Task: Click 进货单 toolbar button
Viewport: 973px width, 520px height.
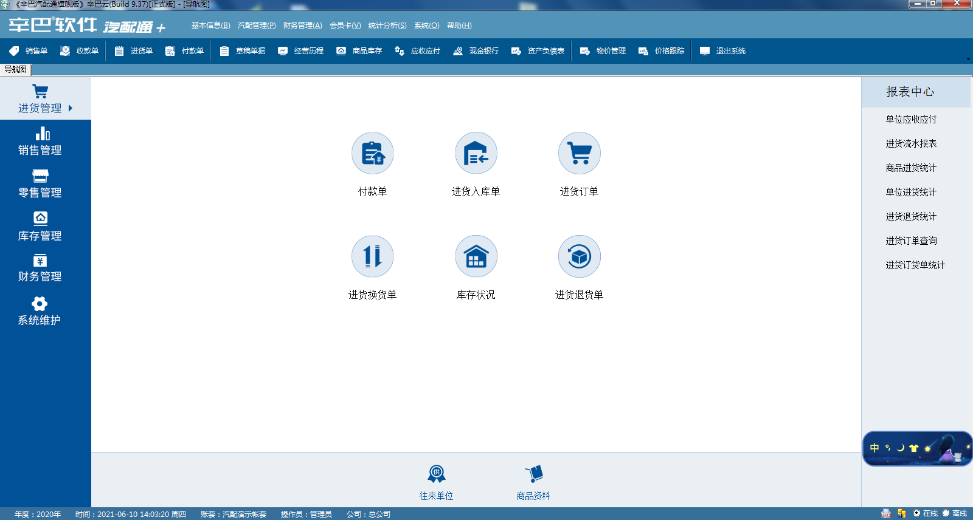Action: [133, 51]
